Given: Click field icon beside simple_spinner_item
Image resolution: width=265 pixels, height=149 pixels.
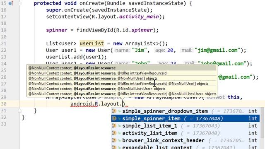Looking at the screenshot, I should pos(114,118).
